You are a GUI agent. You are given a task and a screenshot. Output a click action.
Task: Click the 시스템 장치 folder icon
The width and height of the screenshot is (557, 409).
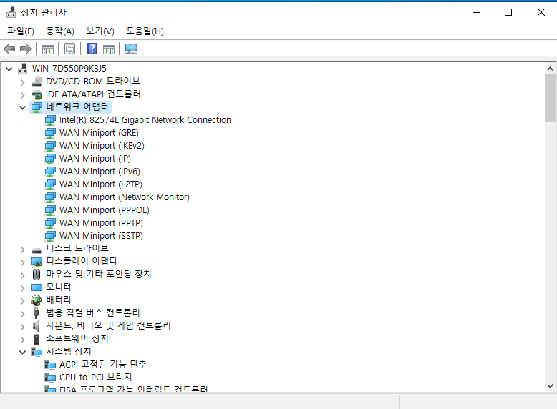coord(37,352)
